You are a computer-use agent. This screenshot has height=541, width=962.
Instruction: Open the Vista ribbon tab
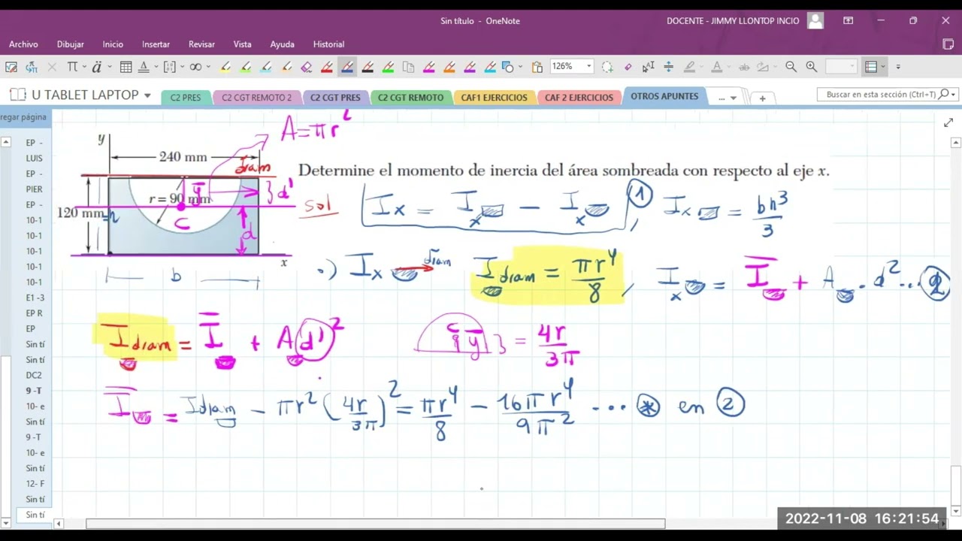click(242, 44)
